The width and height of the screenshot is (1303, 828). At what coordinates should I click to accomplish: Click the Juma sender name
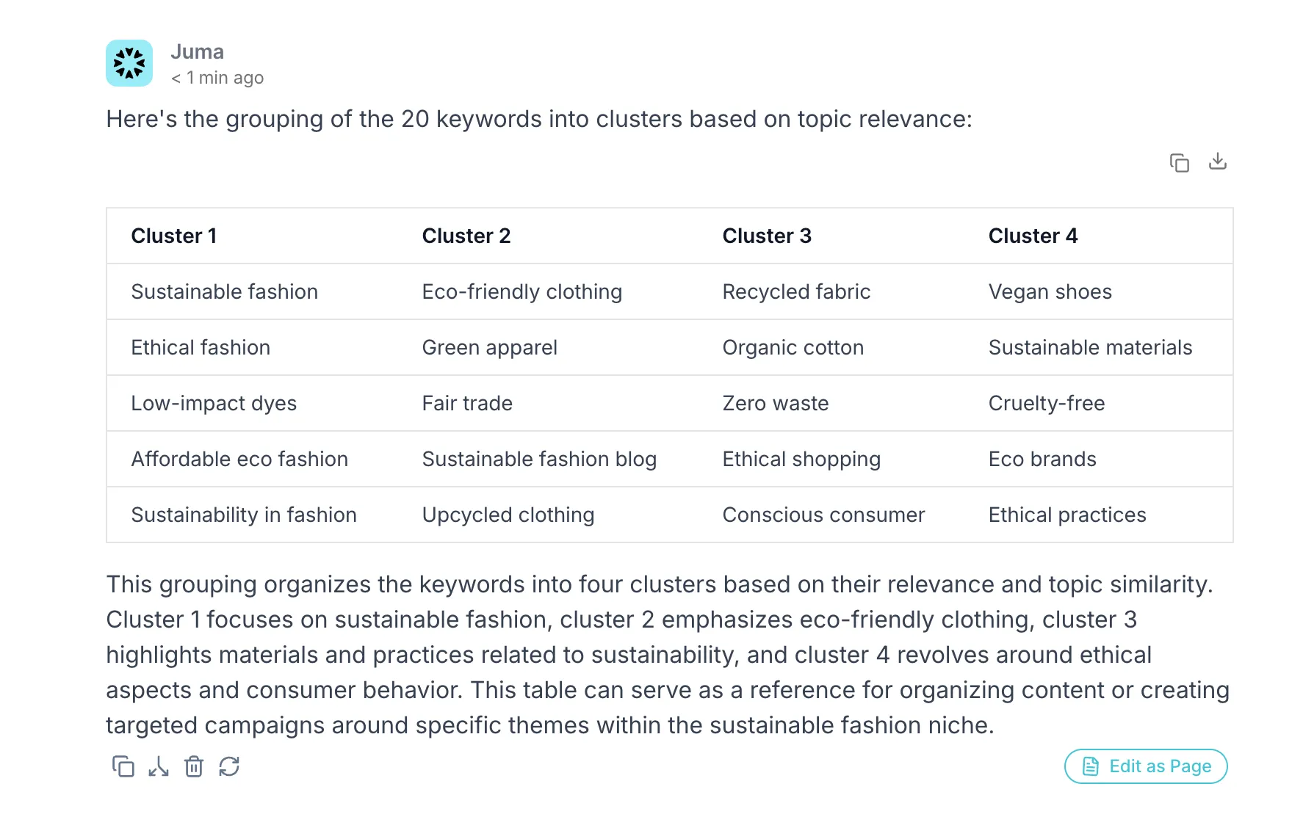click(197, 51)
